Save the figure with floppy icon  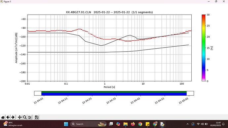(x=36, y=117)
